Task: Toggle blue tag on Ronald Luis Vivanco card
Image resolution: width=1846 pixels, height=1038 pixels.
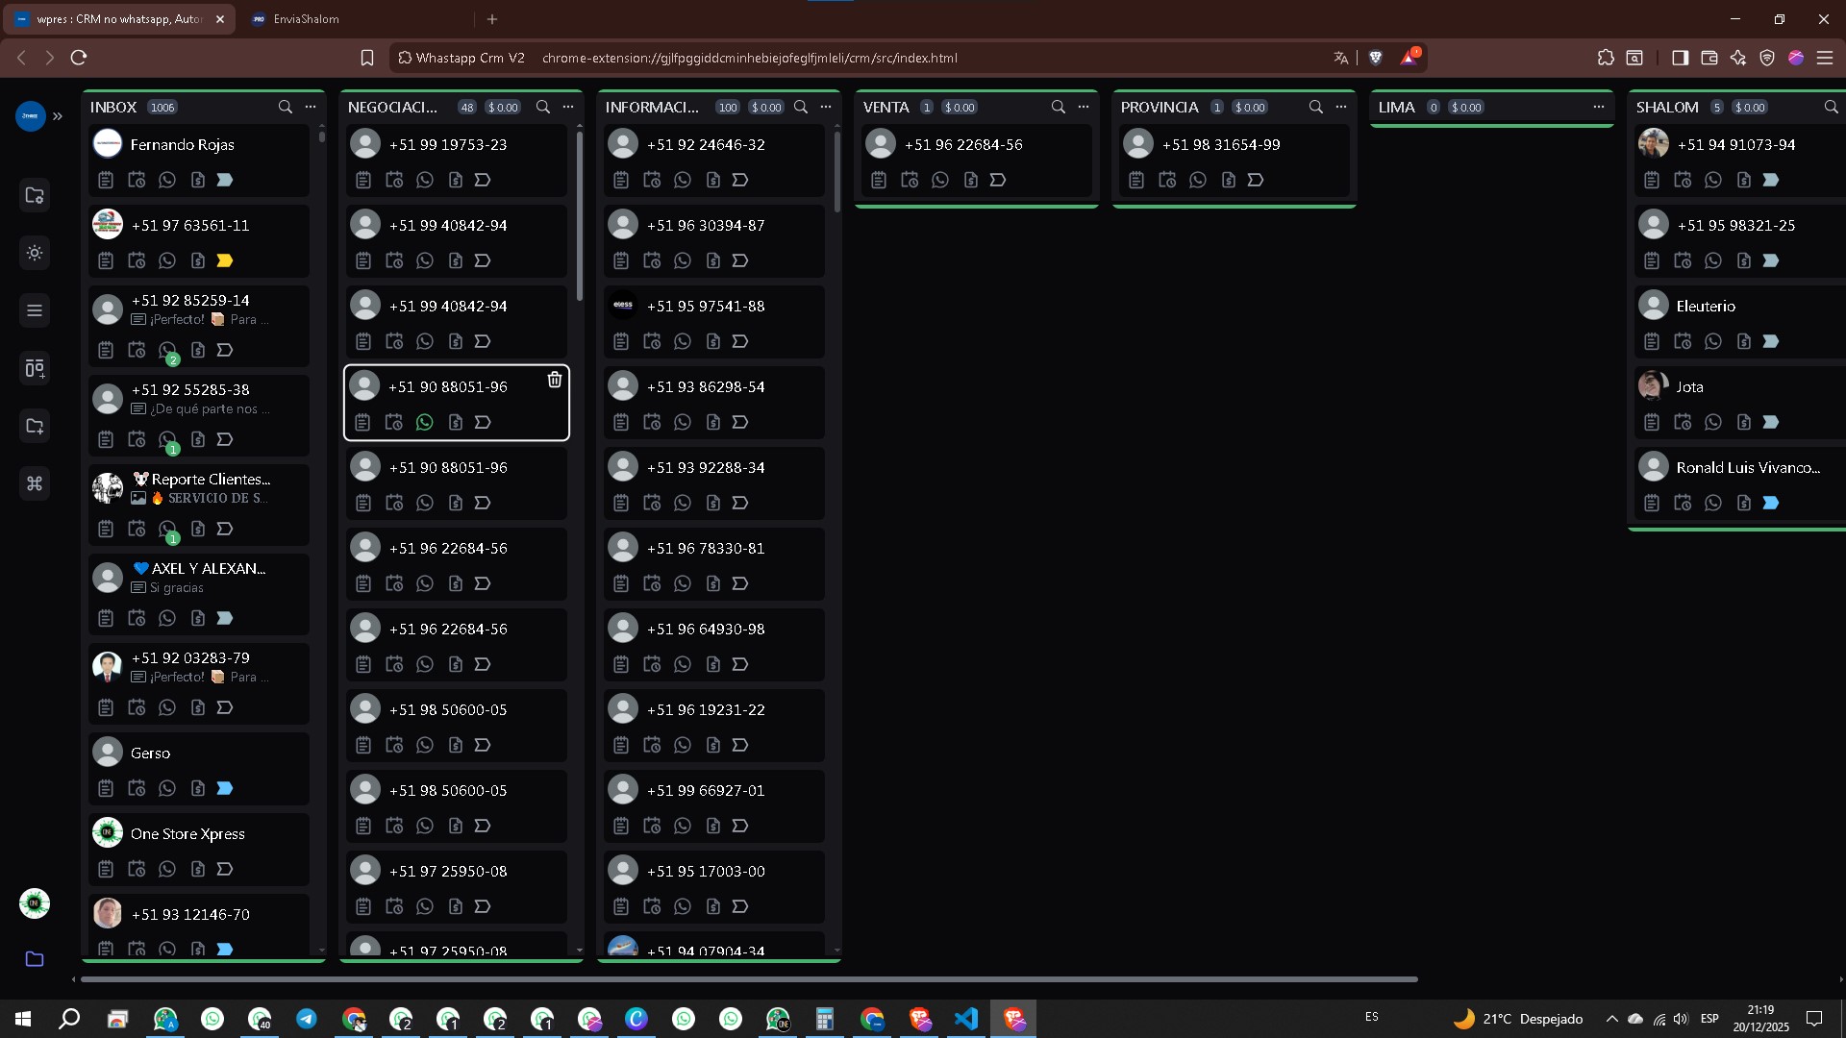Action: tap(1771, 503)
